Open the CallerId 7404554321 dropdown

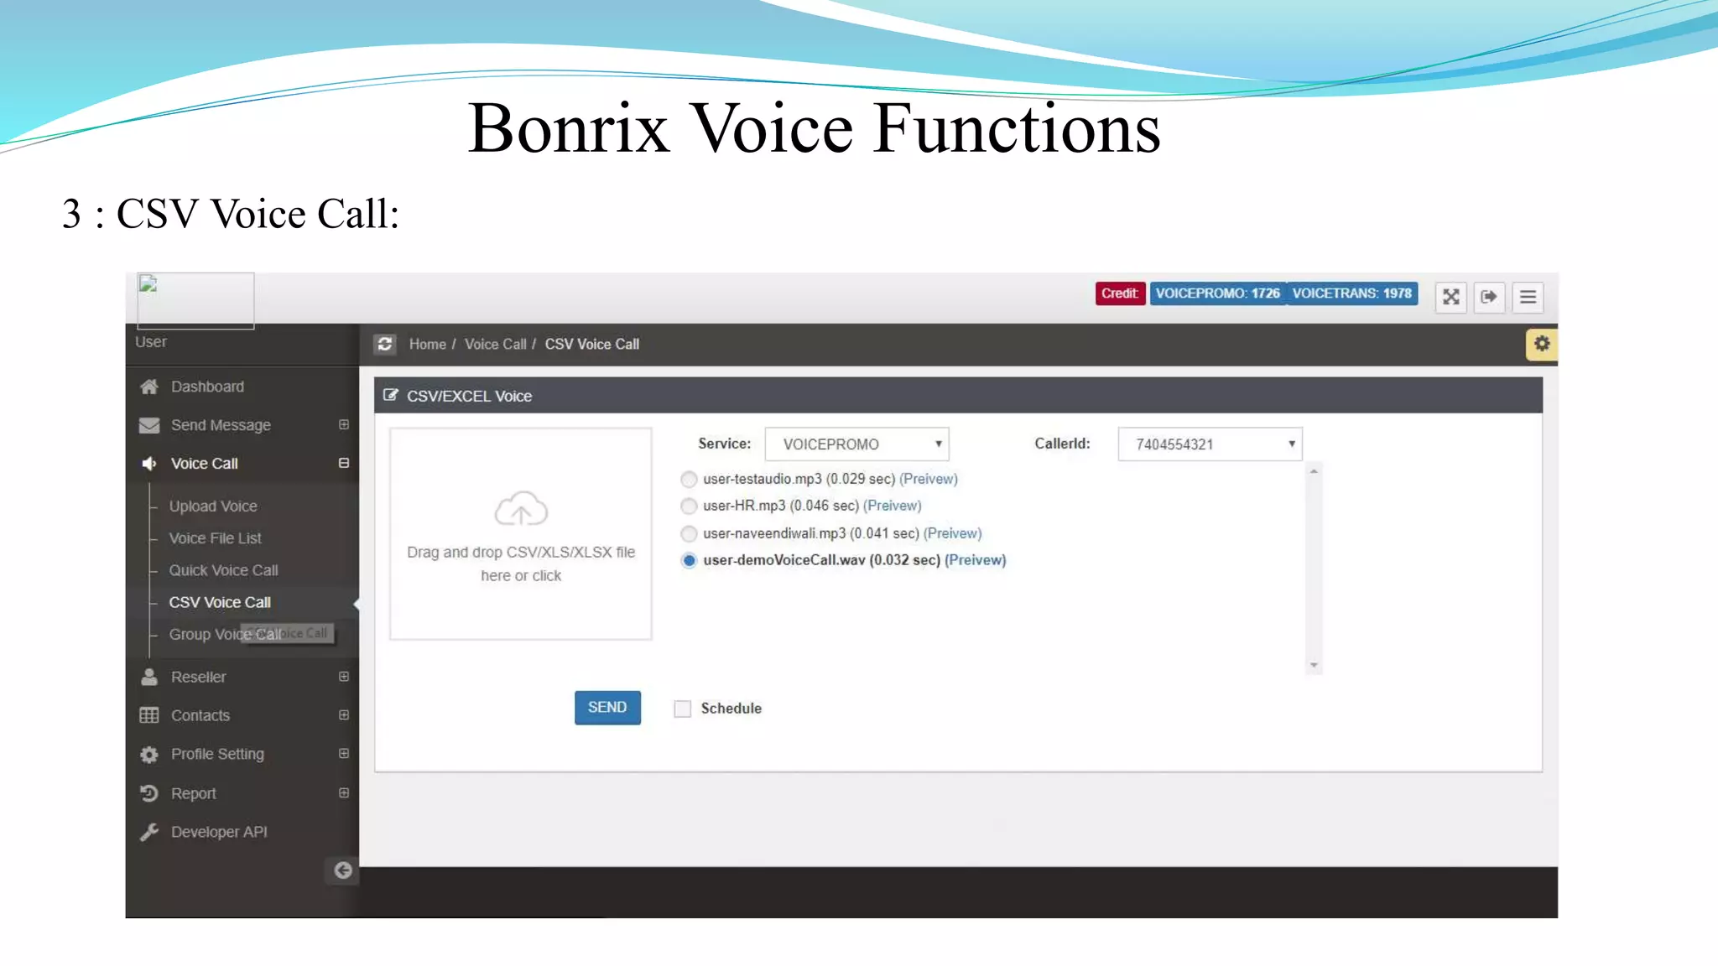1210,444
